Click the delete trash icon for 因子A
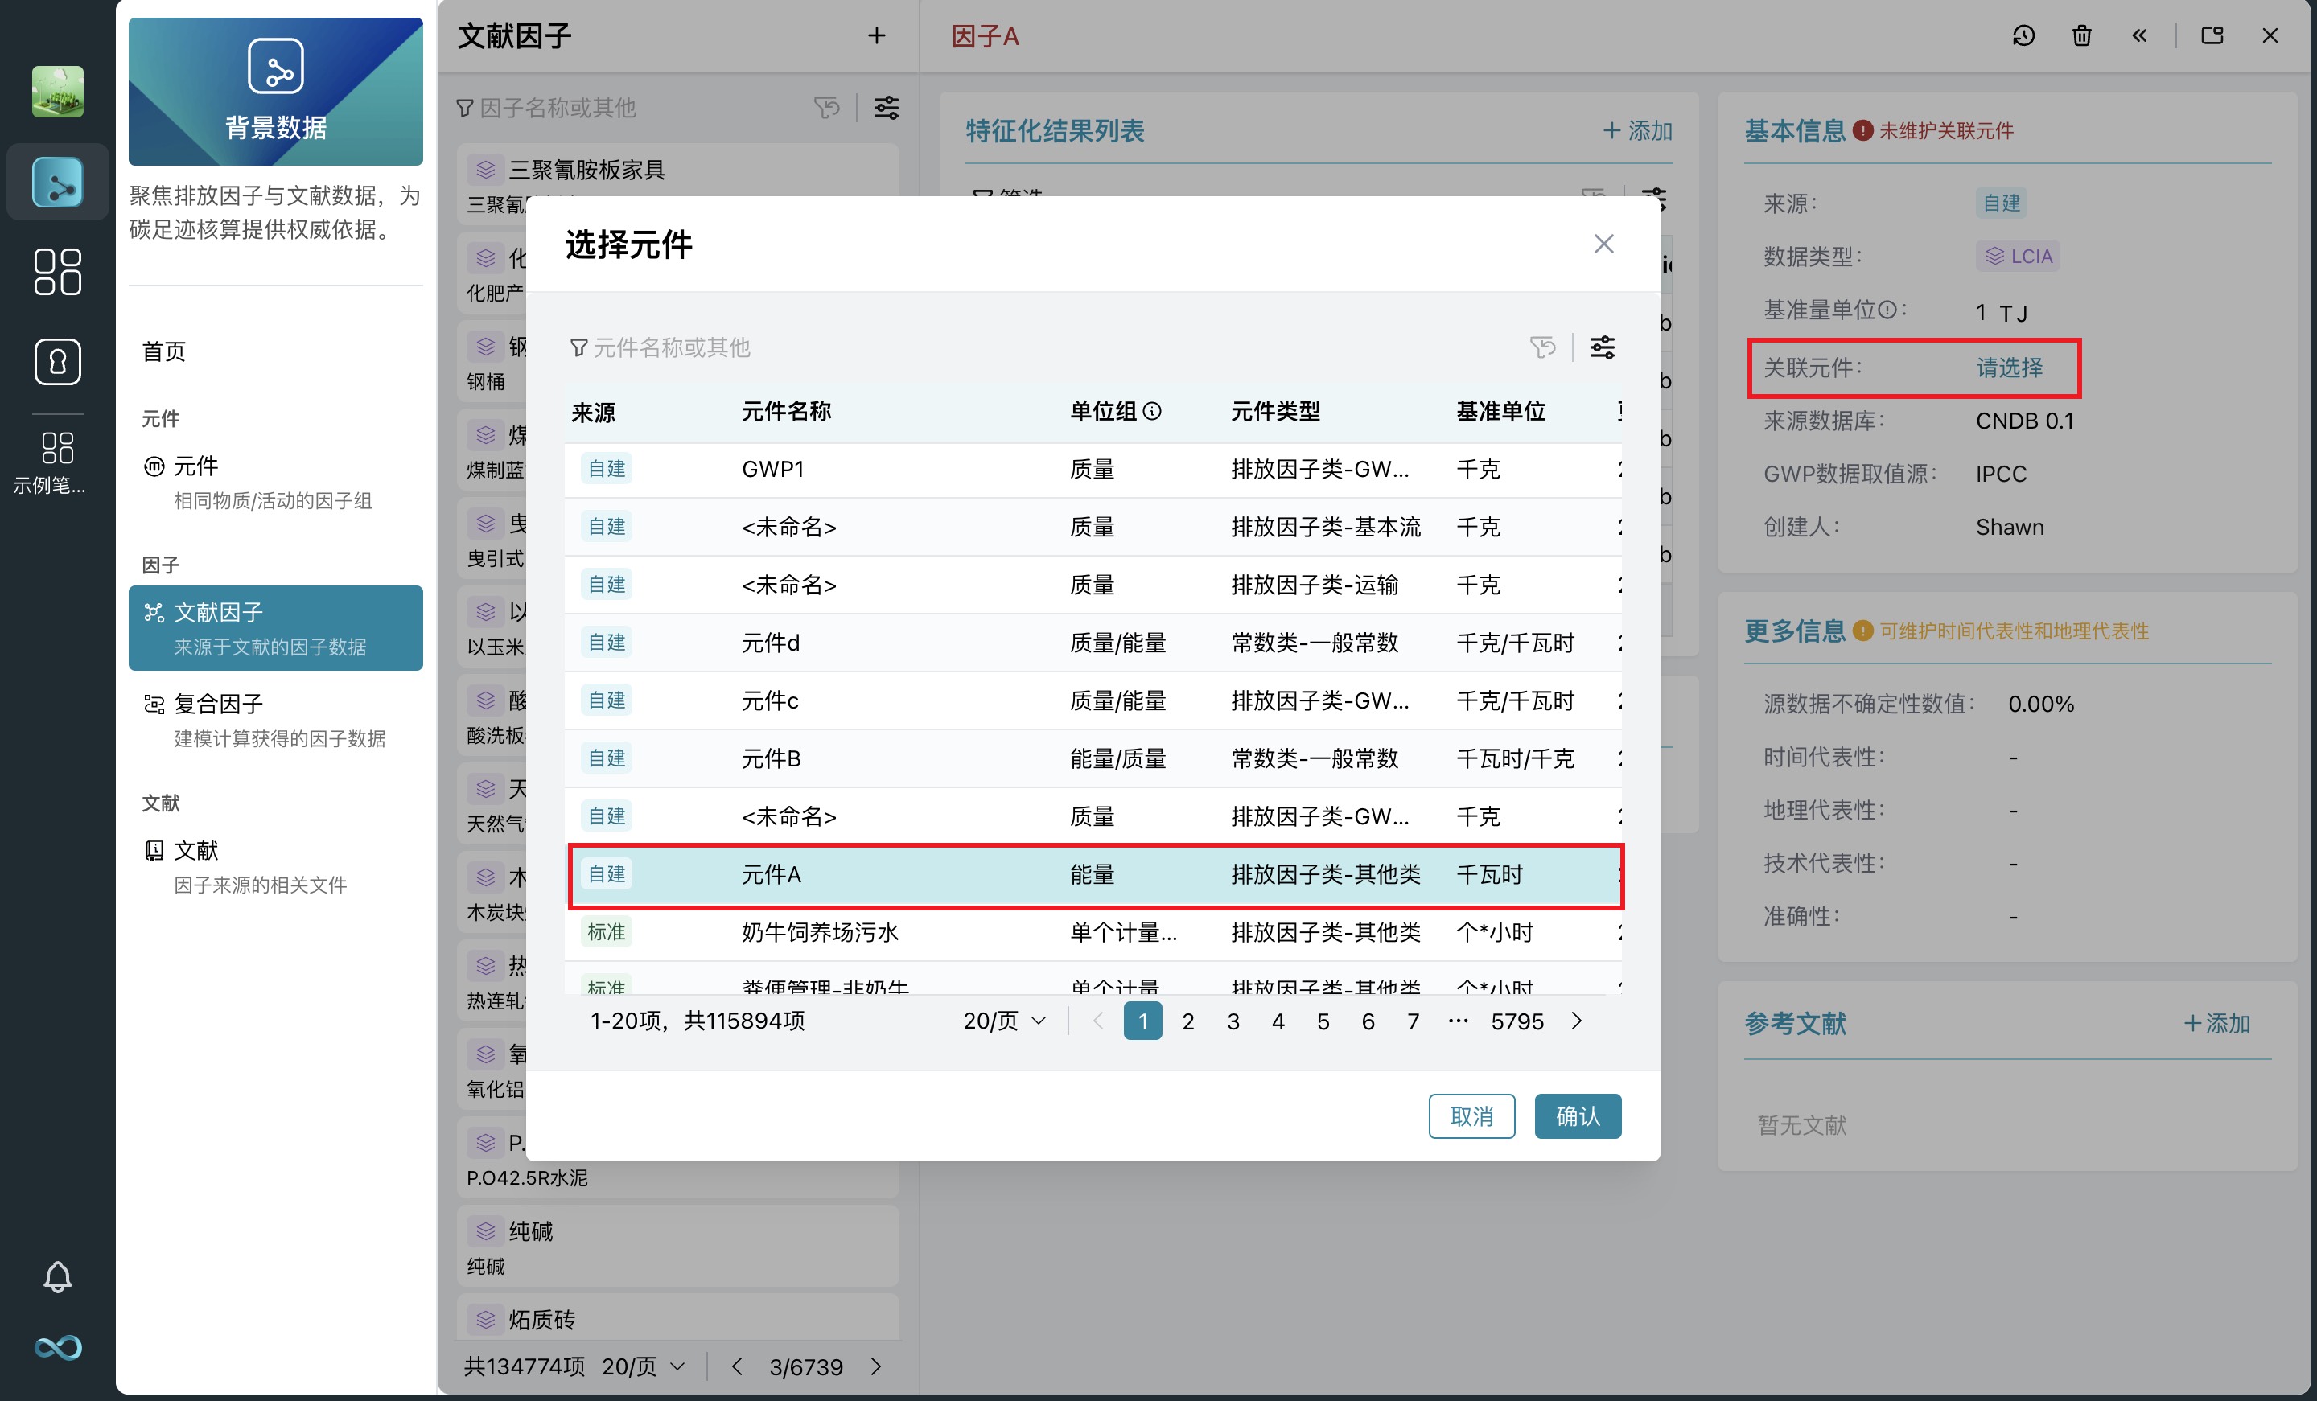This screenshot has width=2317, height=1401. point(2081,35)
